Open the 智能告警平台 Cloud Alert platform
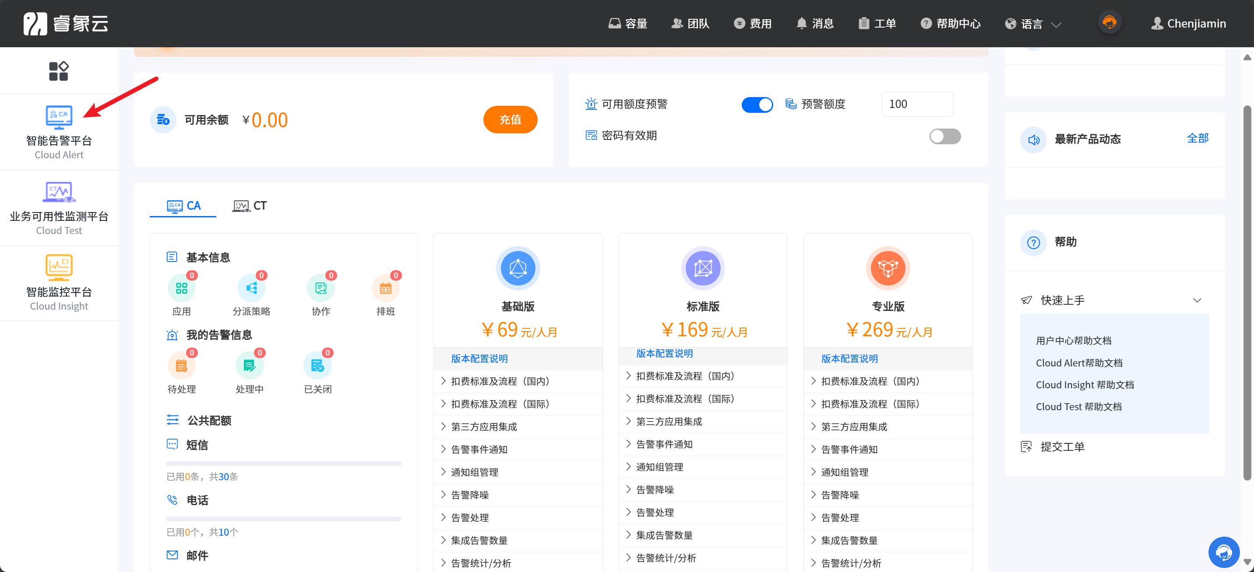1254x572 pixels. pos(59,133)
